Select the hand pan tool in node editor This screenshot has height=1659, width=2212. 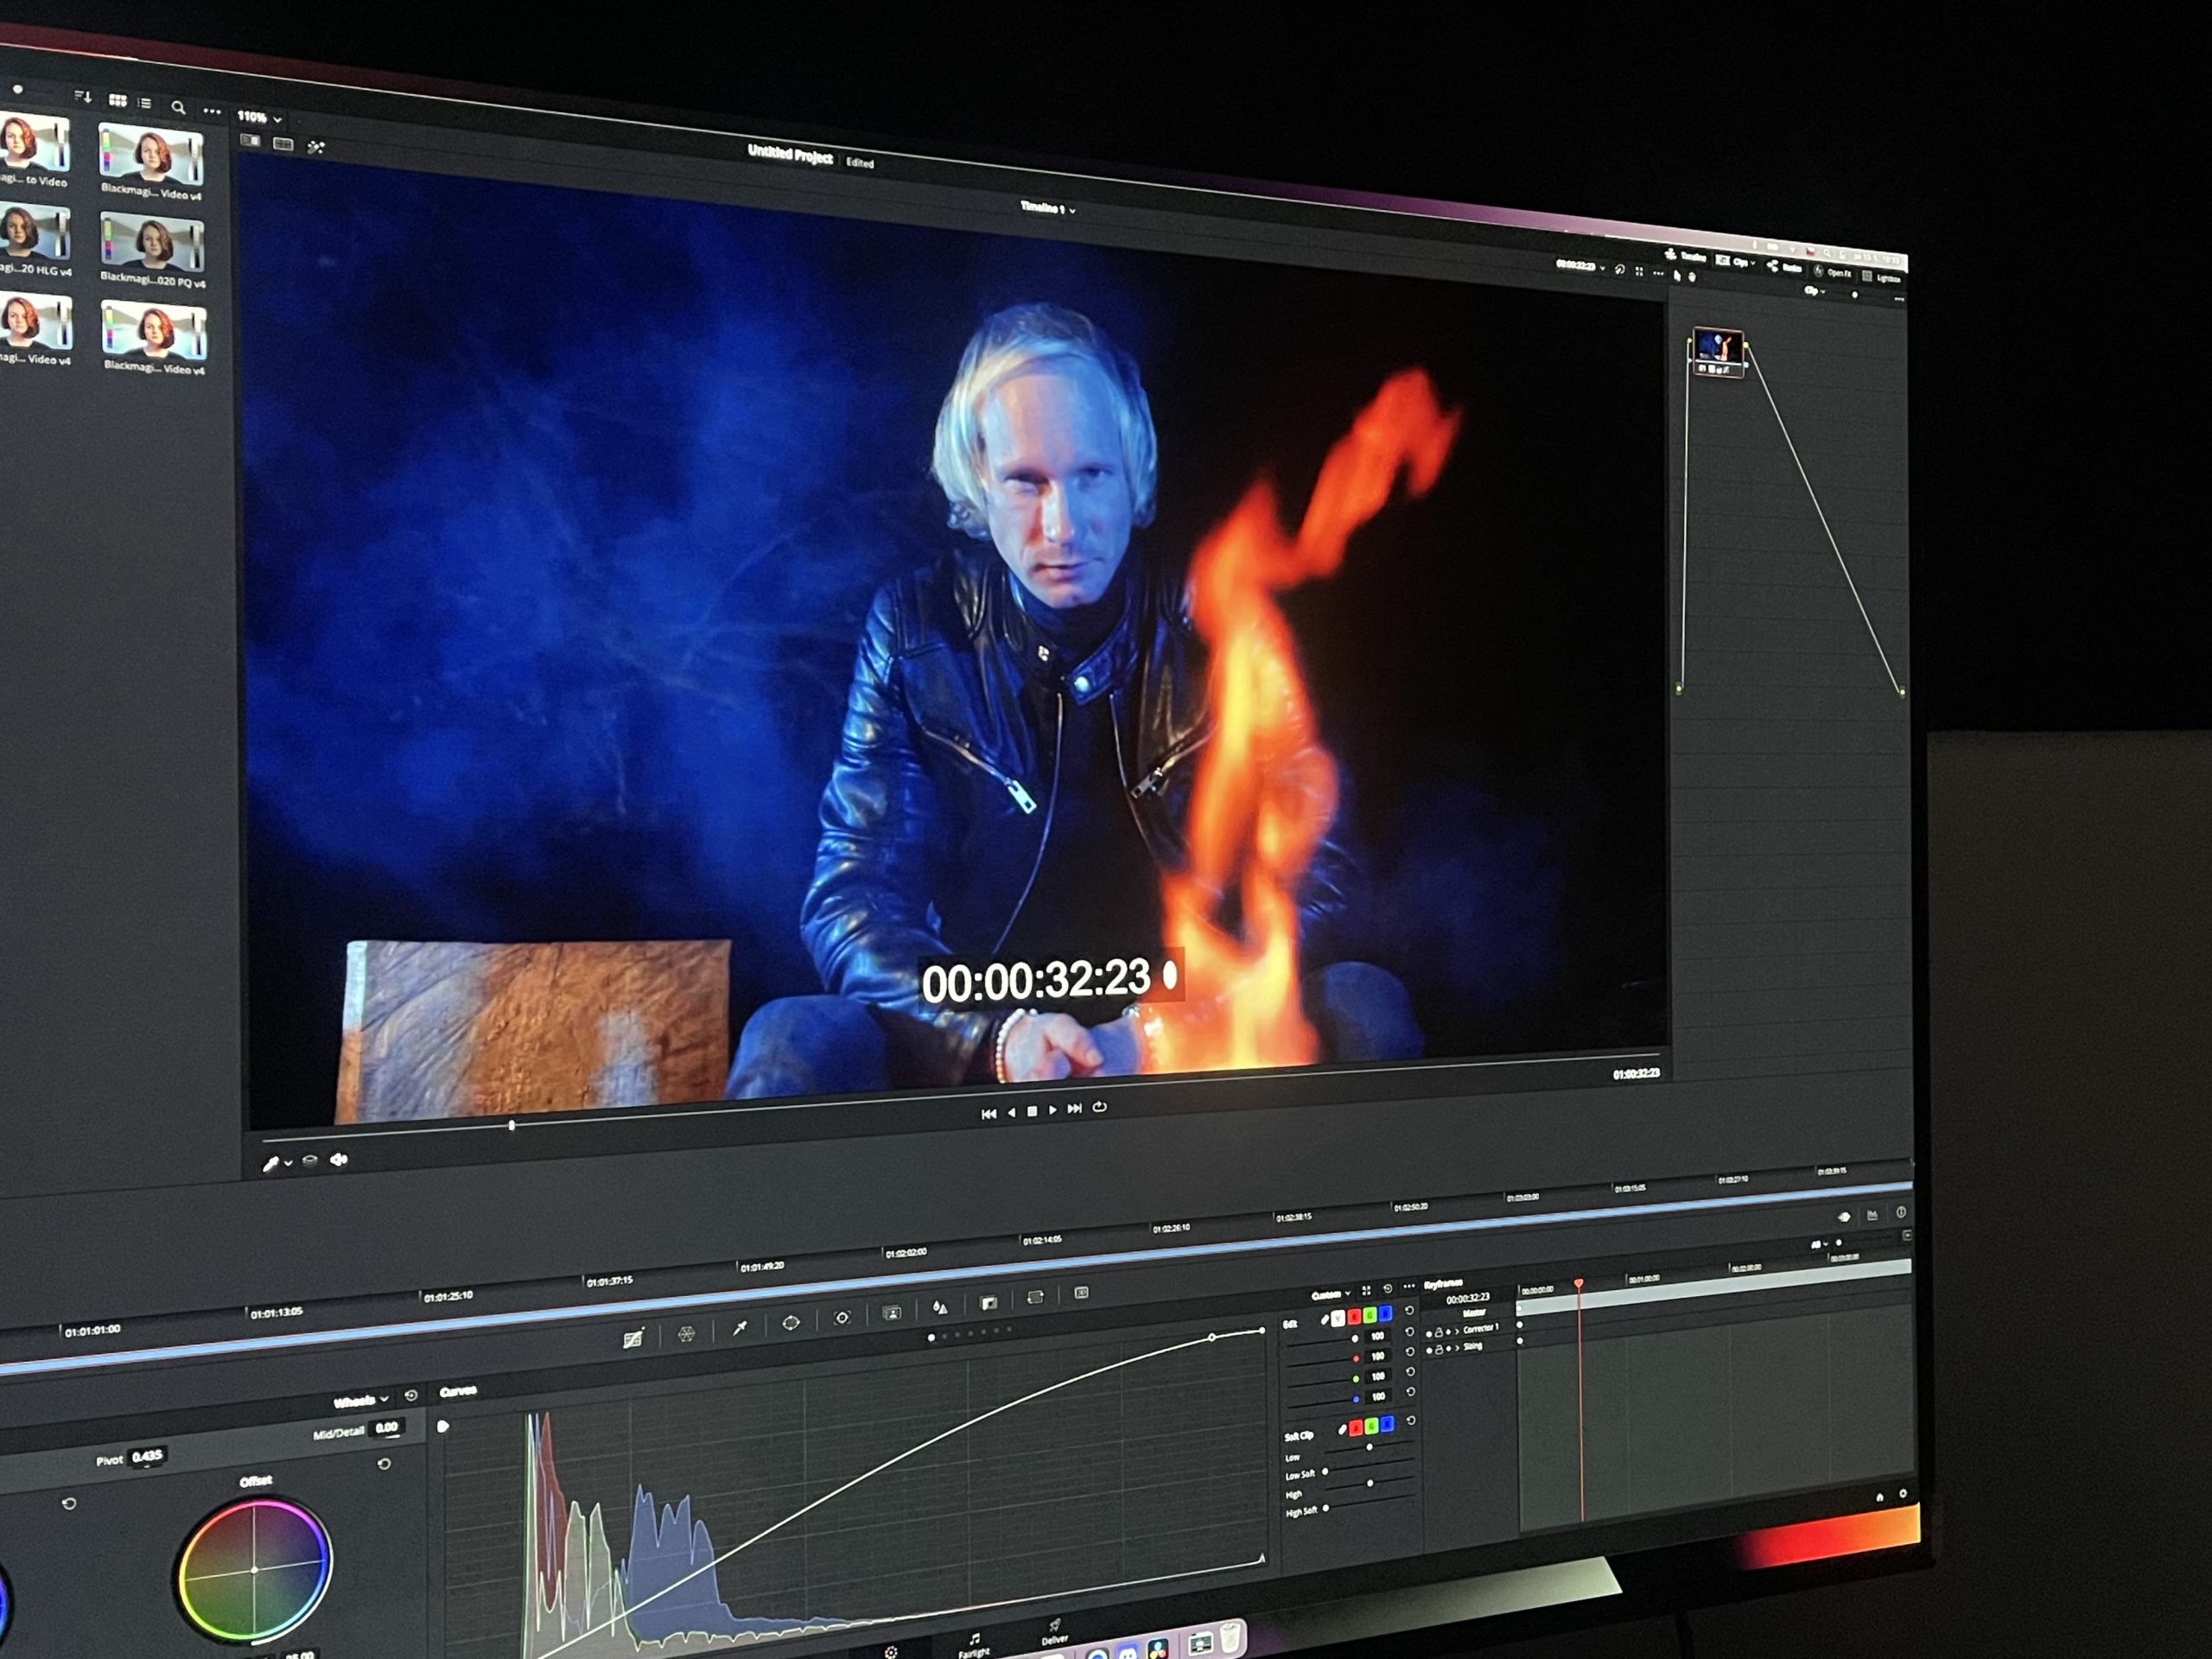tap(1692, 277)
